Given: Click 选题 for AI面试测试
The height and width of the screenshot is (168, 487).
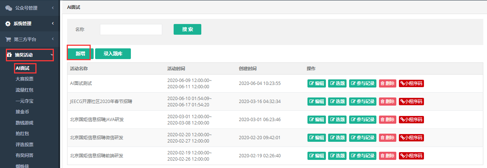Looking at the screenshot, I should 337,83.
